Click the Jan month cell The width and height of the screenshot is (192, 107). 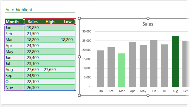click(x=14, y=28)
